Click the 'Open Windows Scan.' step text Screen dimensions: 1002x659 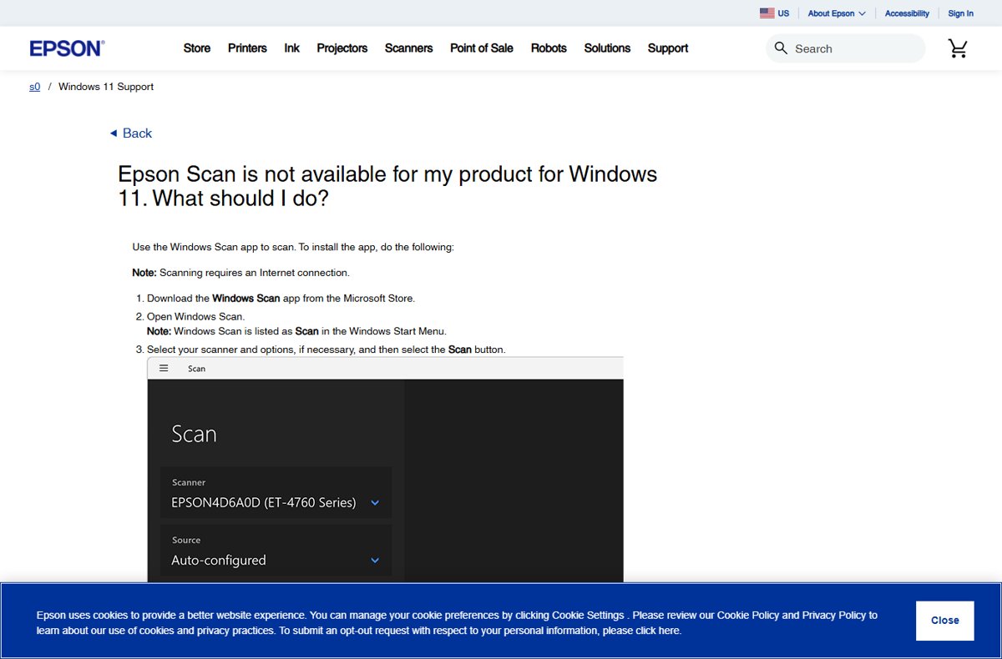pos(196,317)
